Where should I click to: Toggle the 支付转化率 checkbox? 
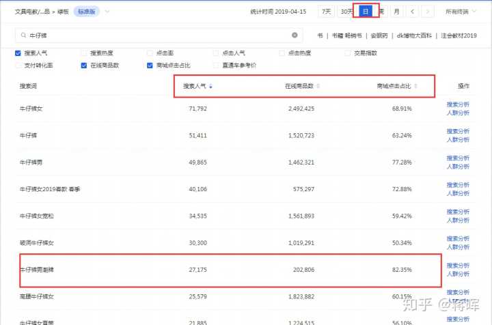(x=18, y=66)
